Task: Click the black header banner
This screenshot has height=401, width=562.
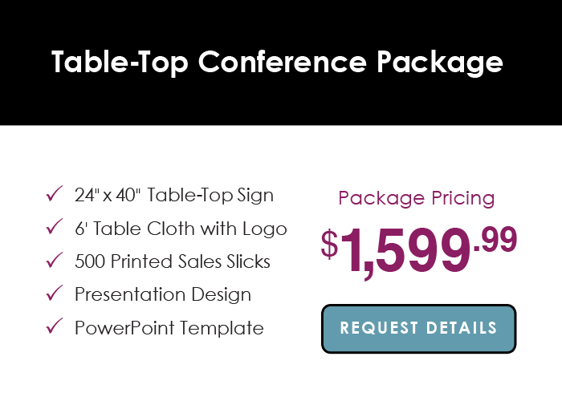Action: [281, 104]
